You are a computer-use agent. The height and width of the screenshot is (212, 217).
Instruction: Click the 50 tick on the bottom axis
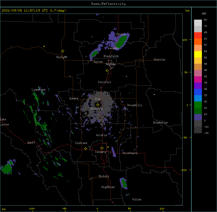129,208
